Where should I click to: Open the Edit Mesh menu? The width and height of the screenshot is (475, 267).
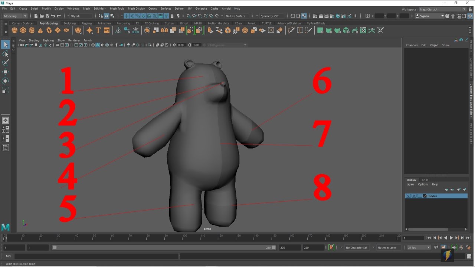pyautogui.click(x=100, y=9)
